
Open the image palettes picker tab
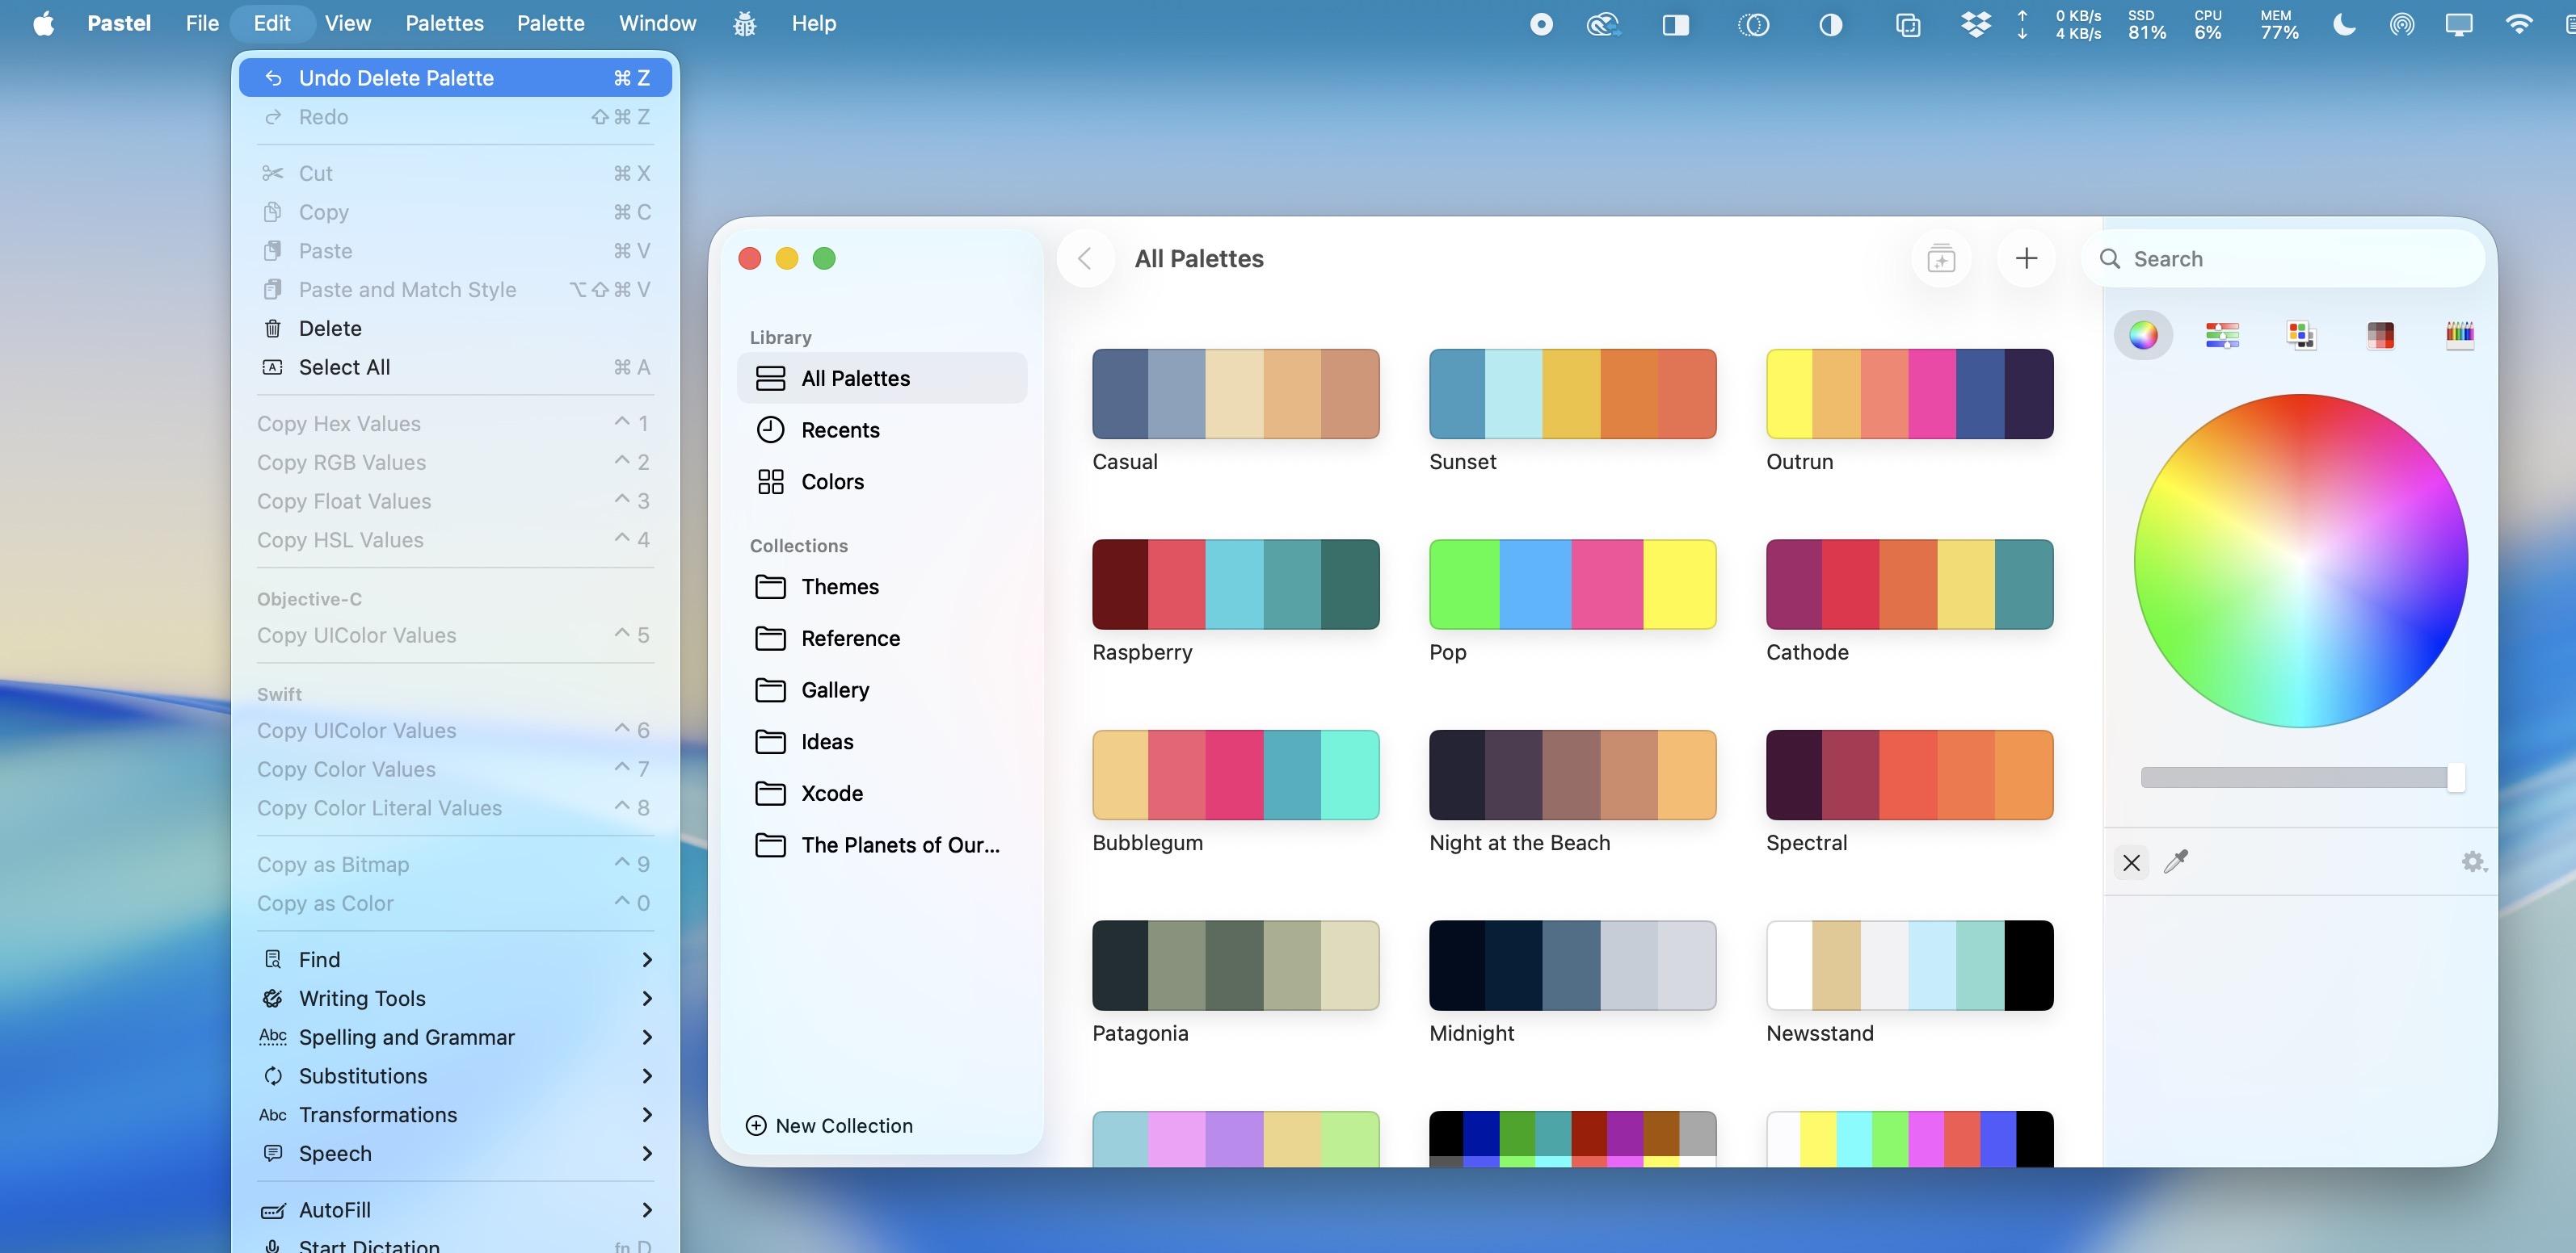2380,335
